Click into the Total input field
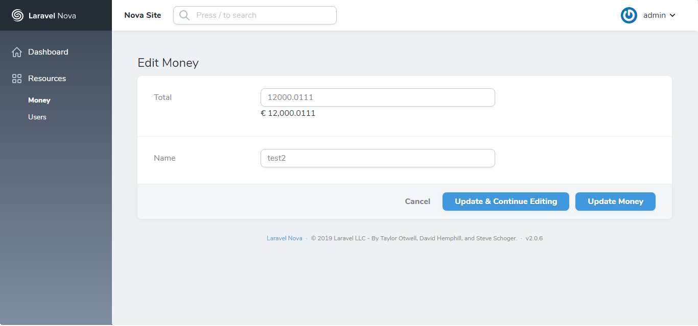 pyautogui.click(x=378, y=97)
